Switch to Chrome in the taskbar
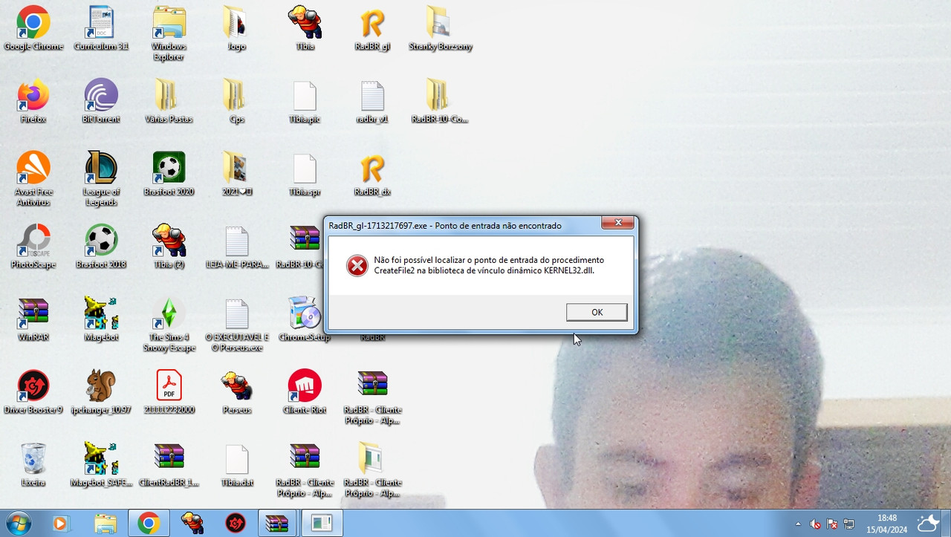The image size is (951, 537). [149, 524]
